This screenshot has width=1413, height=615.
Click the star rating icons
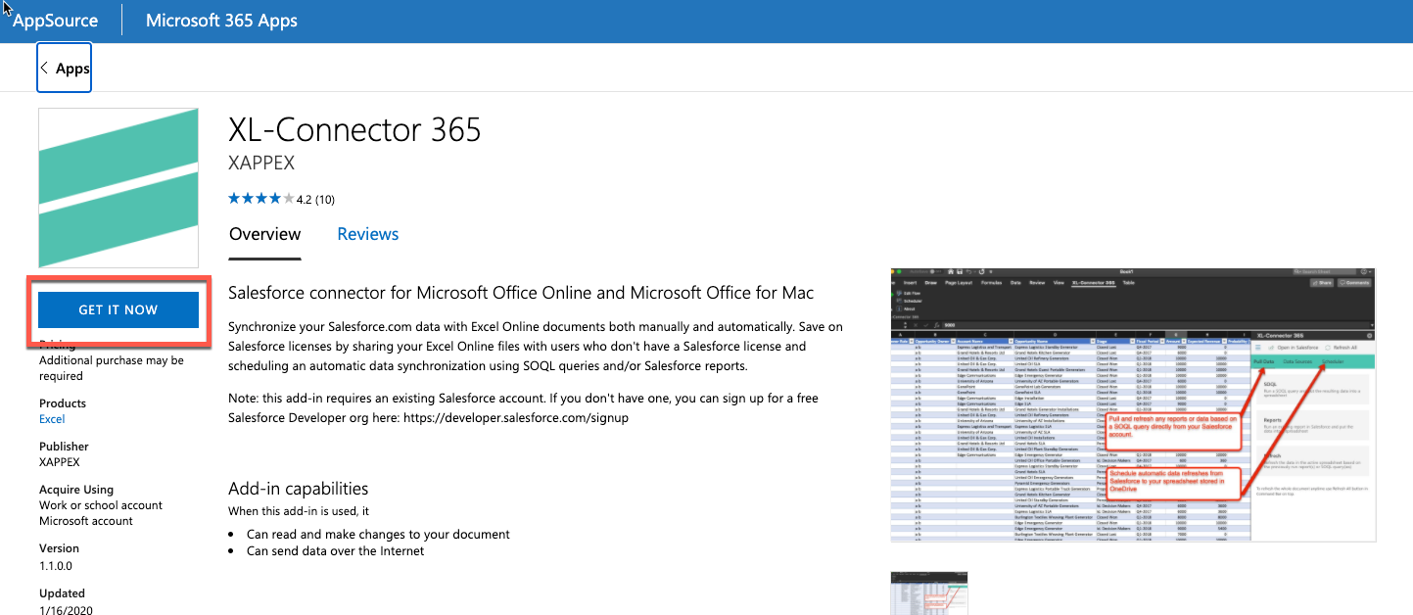coord(260,199)
